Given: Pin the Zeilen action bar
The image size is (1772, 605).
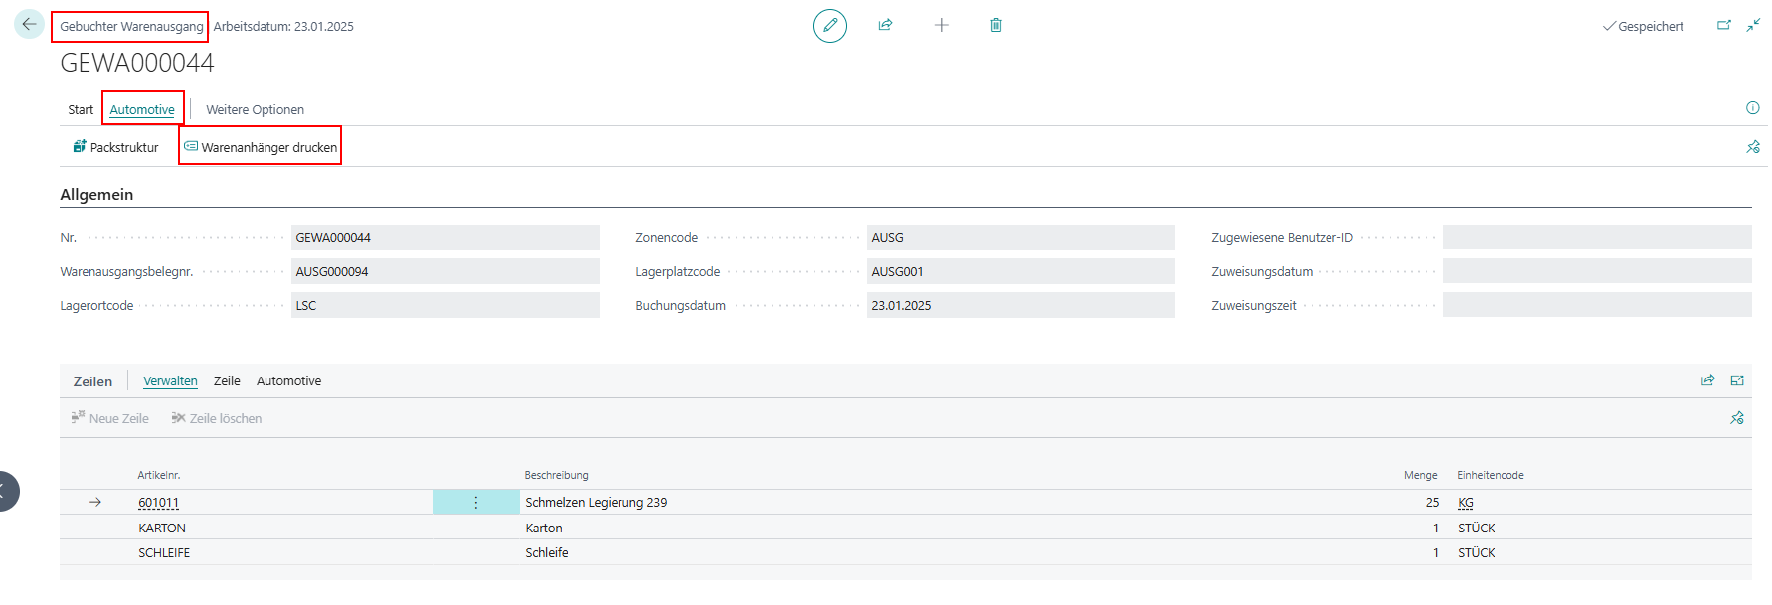Looking at the screenshot, I should 1736,418.
